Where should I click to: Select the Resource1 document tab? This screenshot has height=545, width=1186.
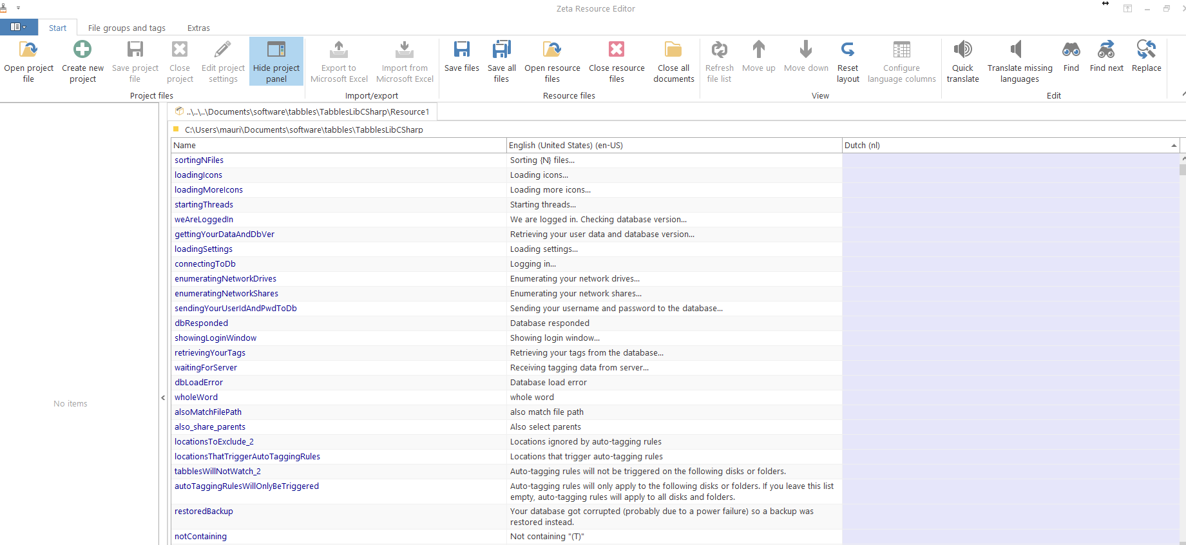click(303, 111)
